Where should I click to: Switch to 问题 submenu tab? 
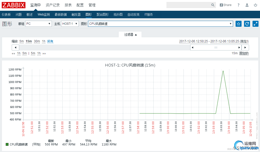point(19,14)
